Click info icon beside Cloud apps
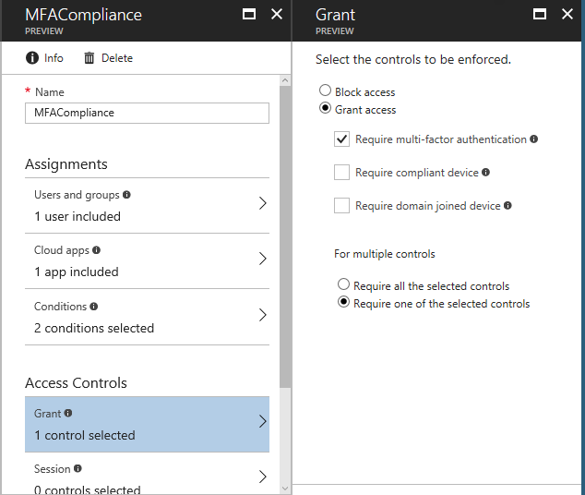The width and height of the screenshot is (585, 495). (96, 249)
